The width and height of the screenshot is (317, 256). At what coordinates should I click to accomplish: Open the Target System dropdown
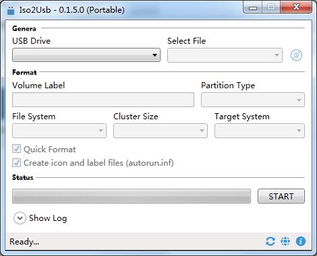coord(260,131)
